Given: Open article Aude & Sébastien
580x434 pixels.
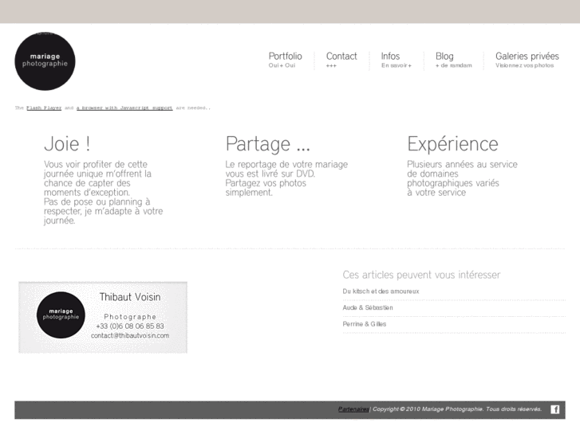Looking at the screenshot, I should [x=368, y=307].
